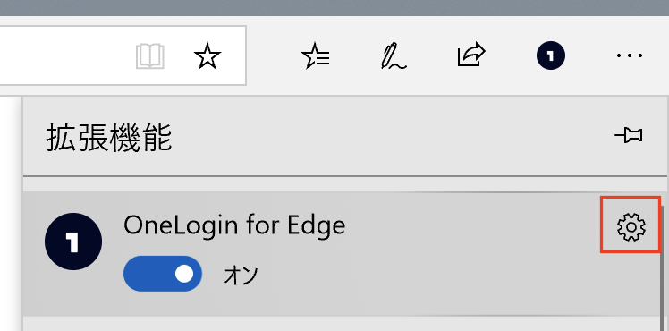This screenshot has width=669, height=331.
Task: Click the web page area beside the pane
Action: pos(9,213)
